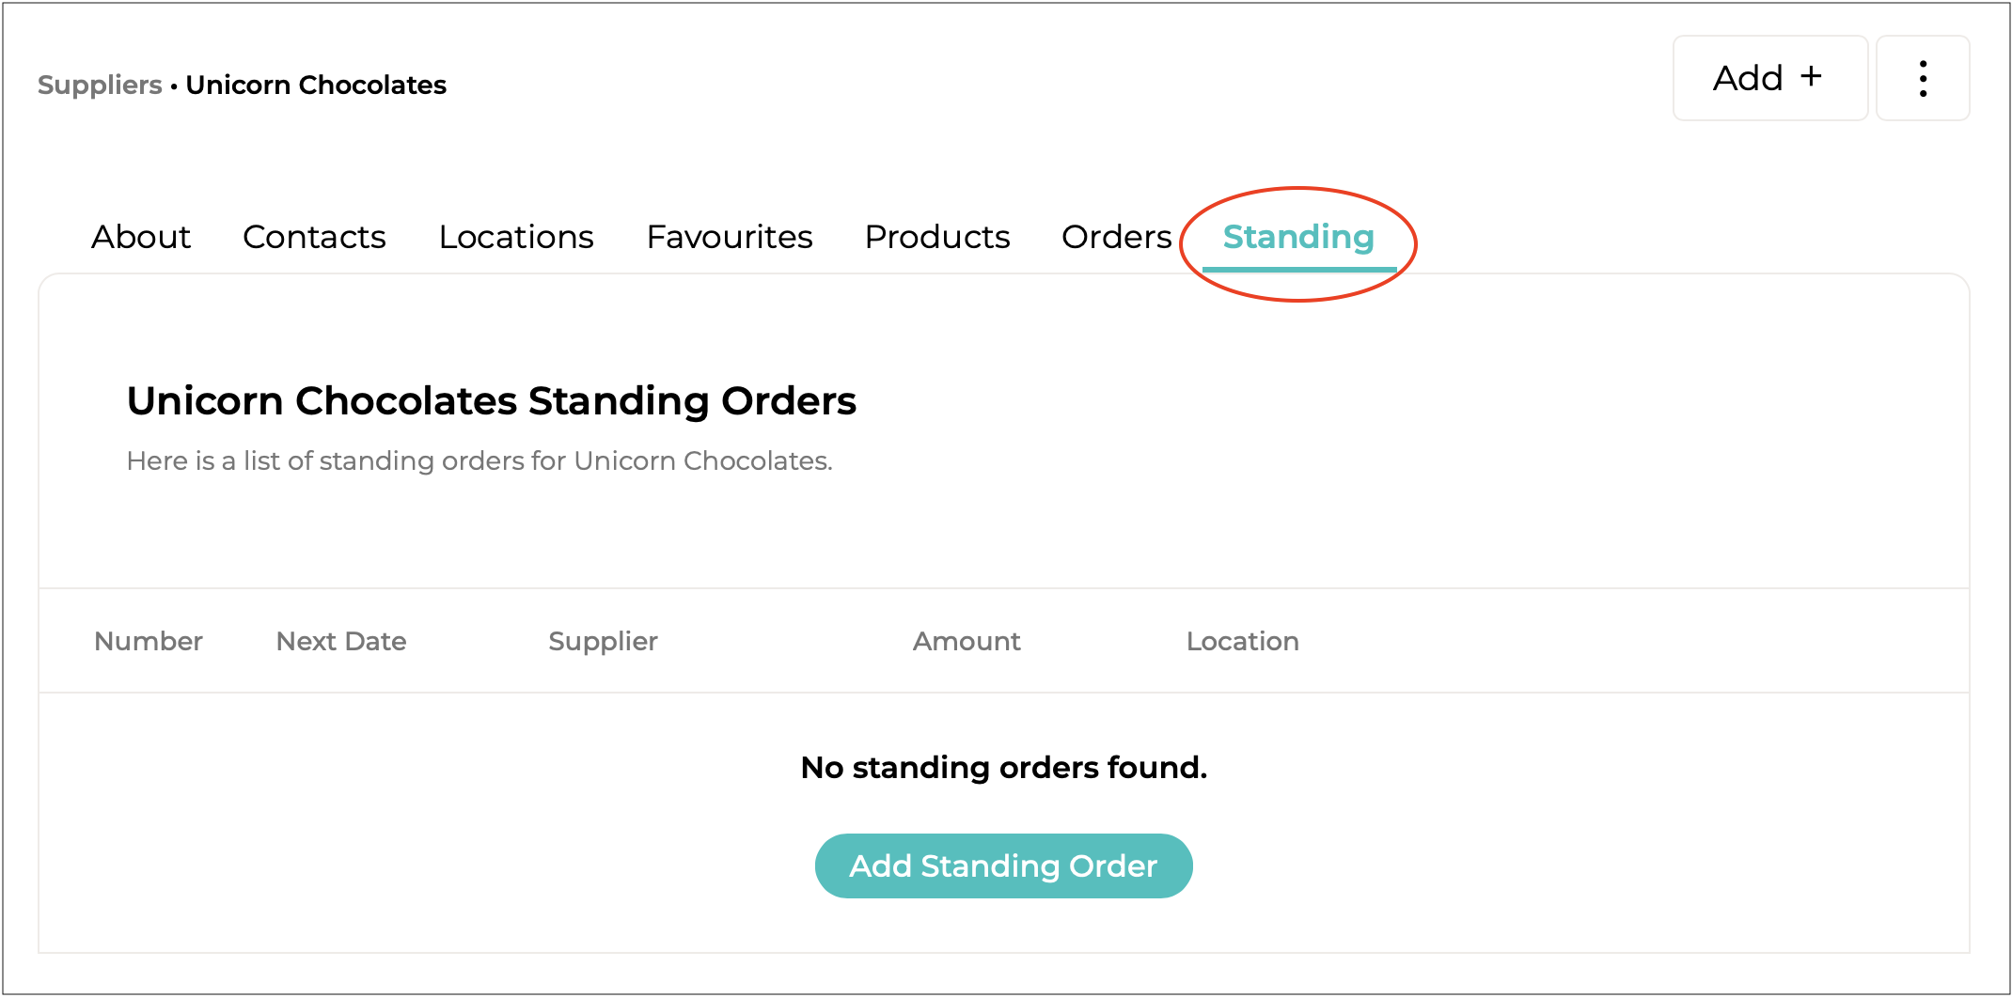Click the Unicorn Chocolates Standing Orders heading
The image size is (2012, 998).
[x=492, y=401]
